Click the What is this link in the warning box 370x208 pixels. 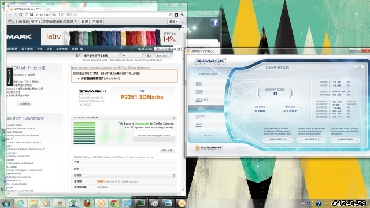[112, 79]
